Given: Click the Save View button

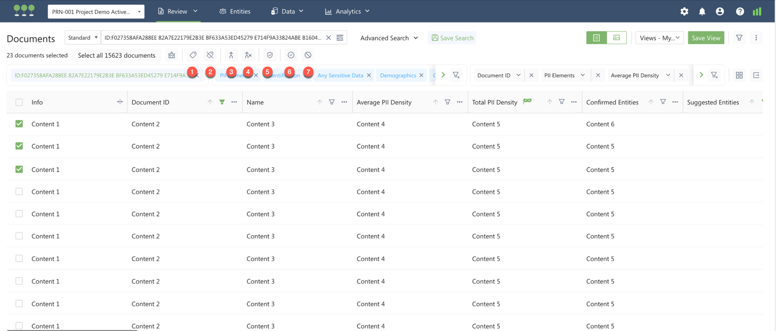Looking at the screenshot, I should pos(706,38).
